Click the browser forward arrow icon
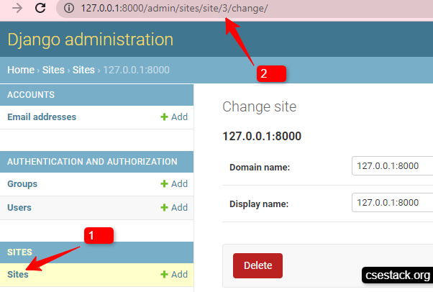The height and width of the screenshot is (292, 433). [x=17, y=8]
